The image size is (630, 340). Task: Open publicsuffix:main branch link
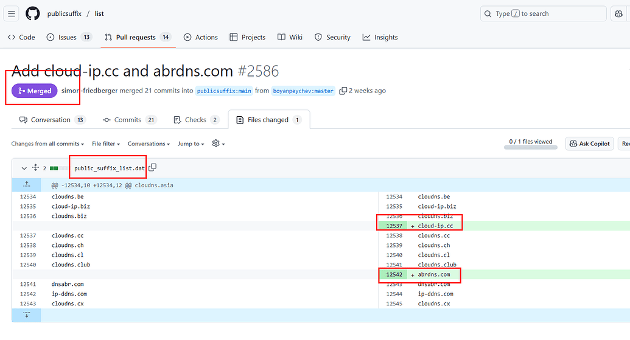(224, 91)
